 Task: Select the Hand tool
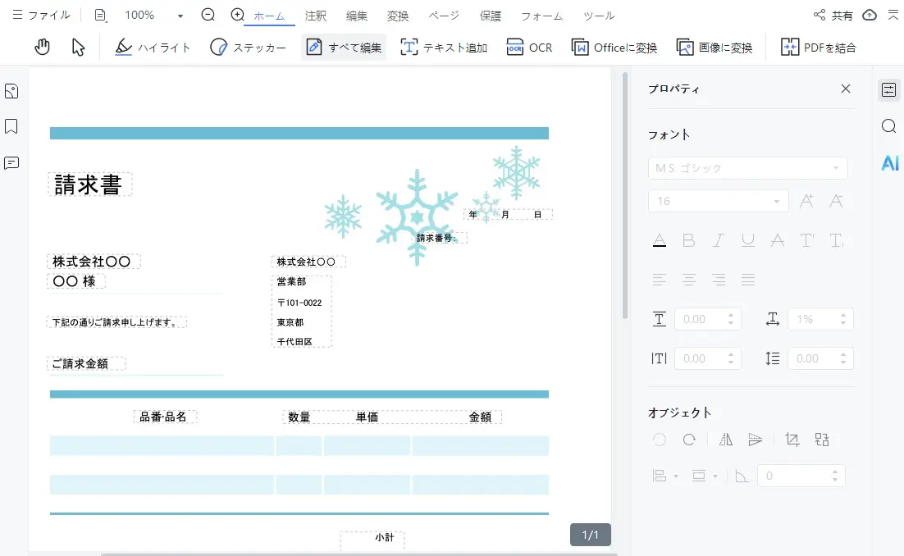41,47
